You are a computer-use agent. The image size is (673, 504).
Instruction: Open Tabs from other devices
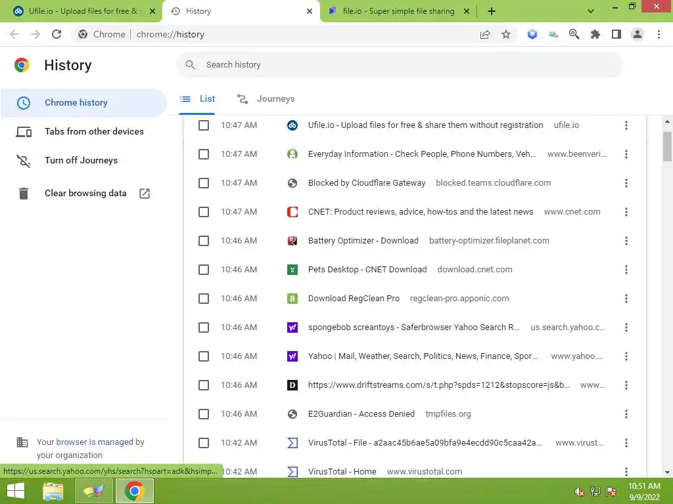(83, 131)
